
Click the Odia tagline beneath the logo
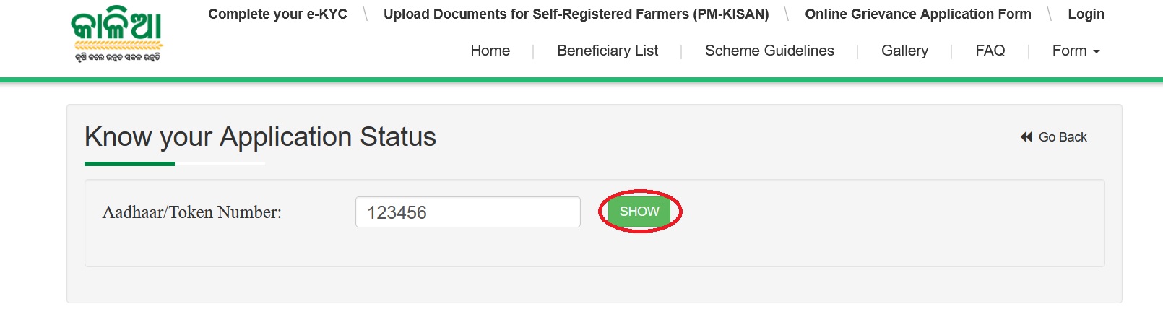click(118, 57)
